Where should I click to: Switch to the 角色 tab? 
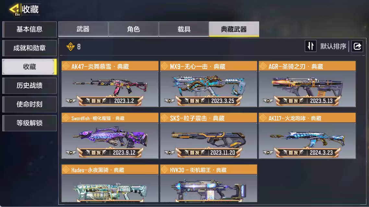(x=134, y=29)
